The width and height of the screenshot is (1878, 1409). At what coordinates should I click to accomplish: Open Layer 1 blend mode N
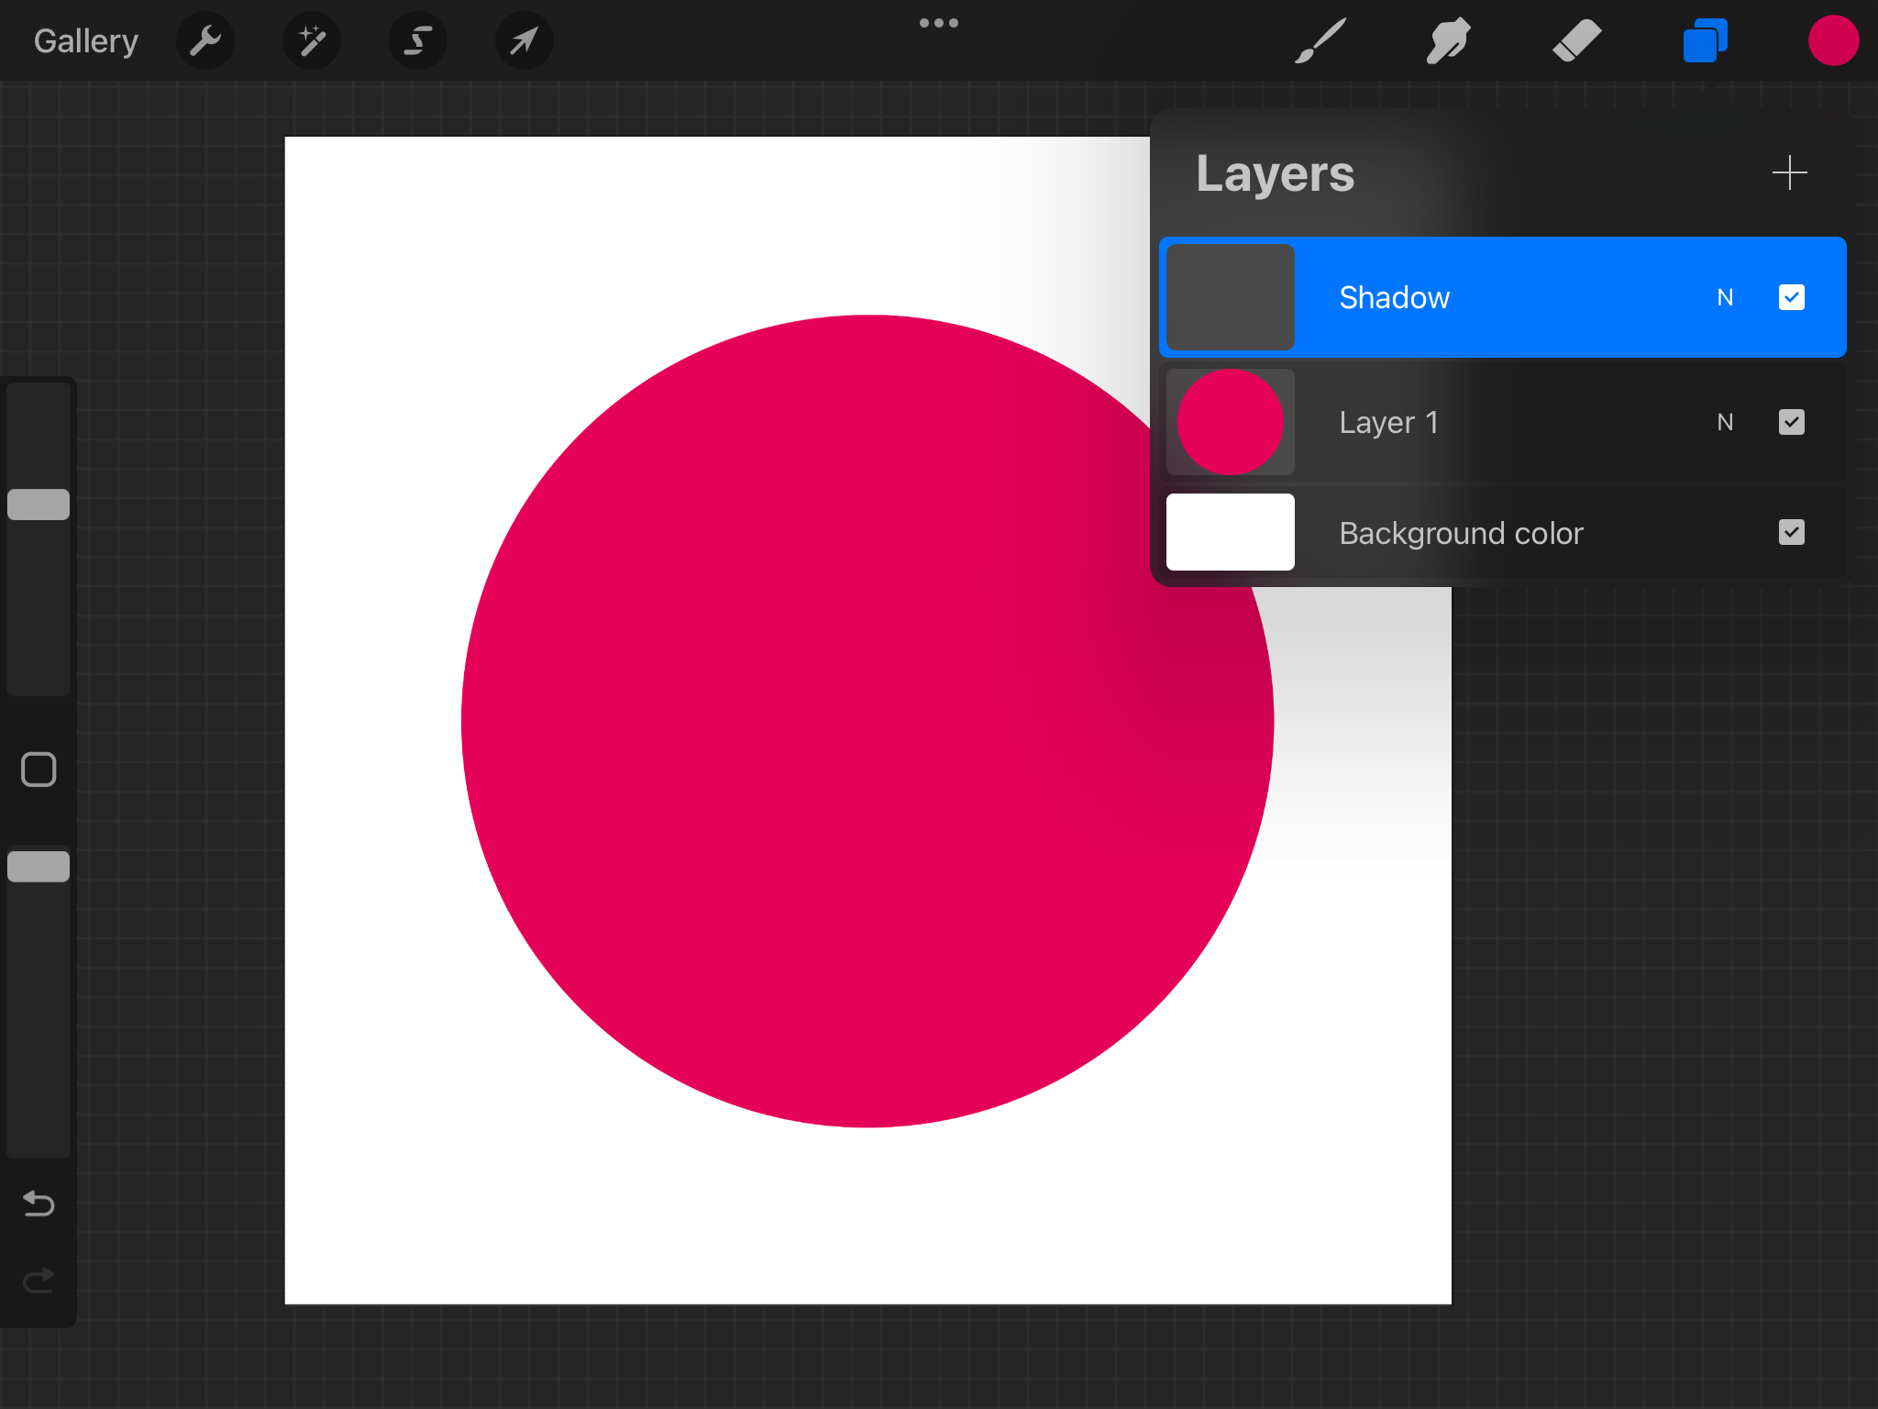1725,422
